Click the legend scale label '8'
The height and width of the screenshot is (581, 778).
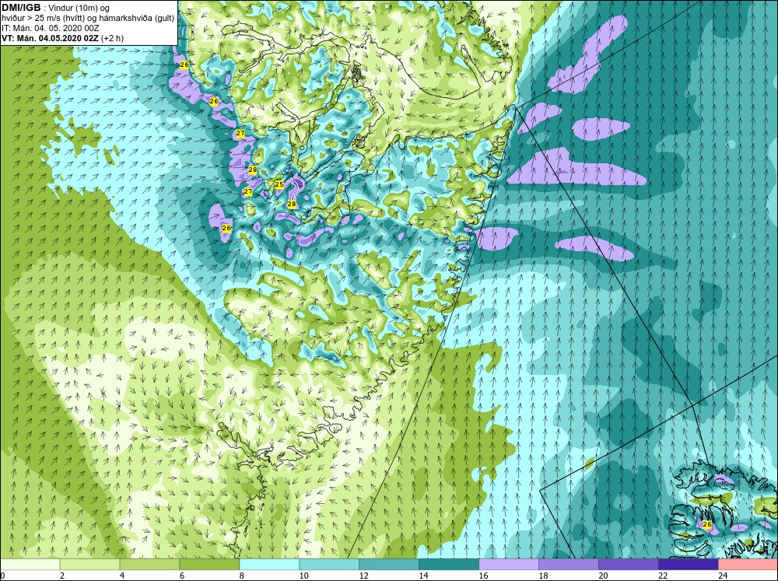[x=242, y=576]
